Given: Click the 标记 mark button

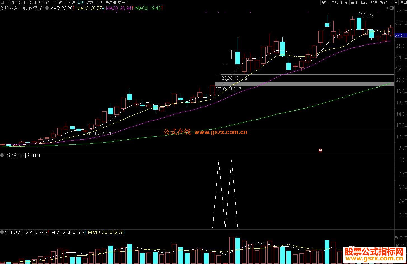Looking at the screenshot, I should [383, 2].
